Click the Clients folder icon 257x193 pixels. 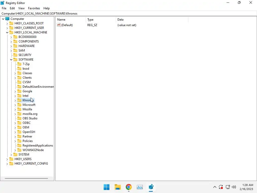(x=19, y=77)
